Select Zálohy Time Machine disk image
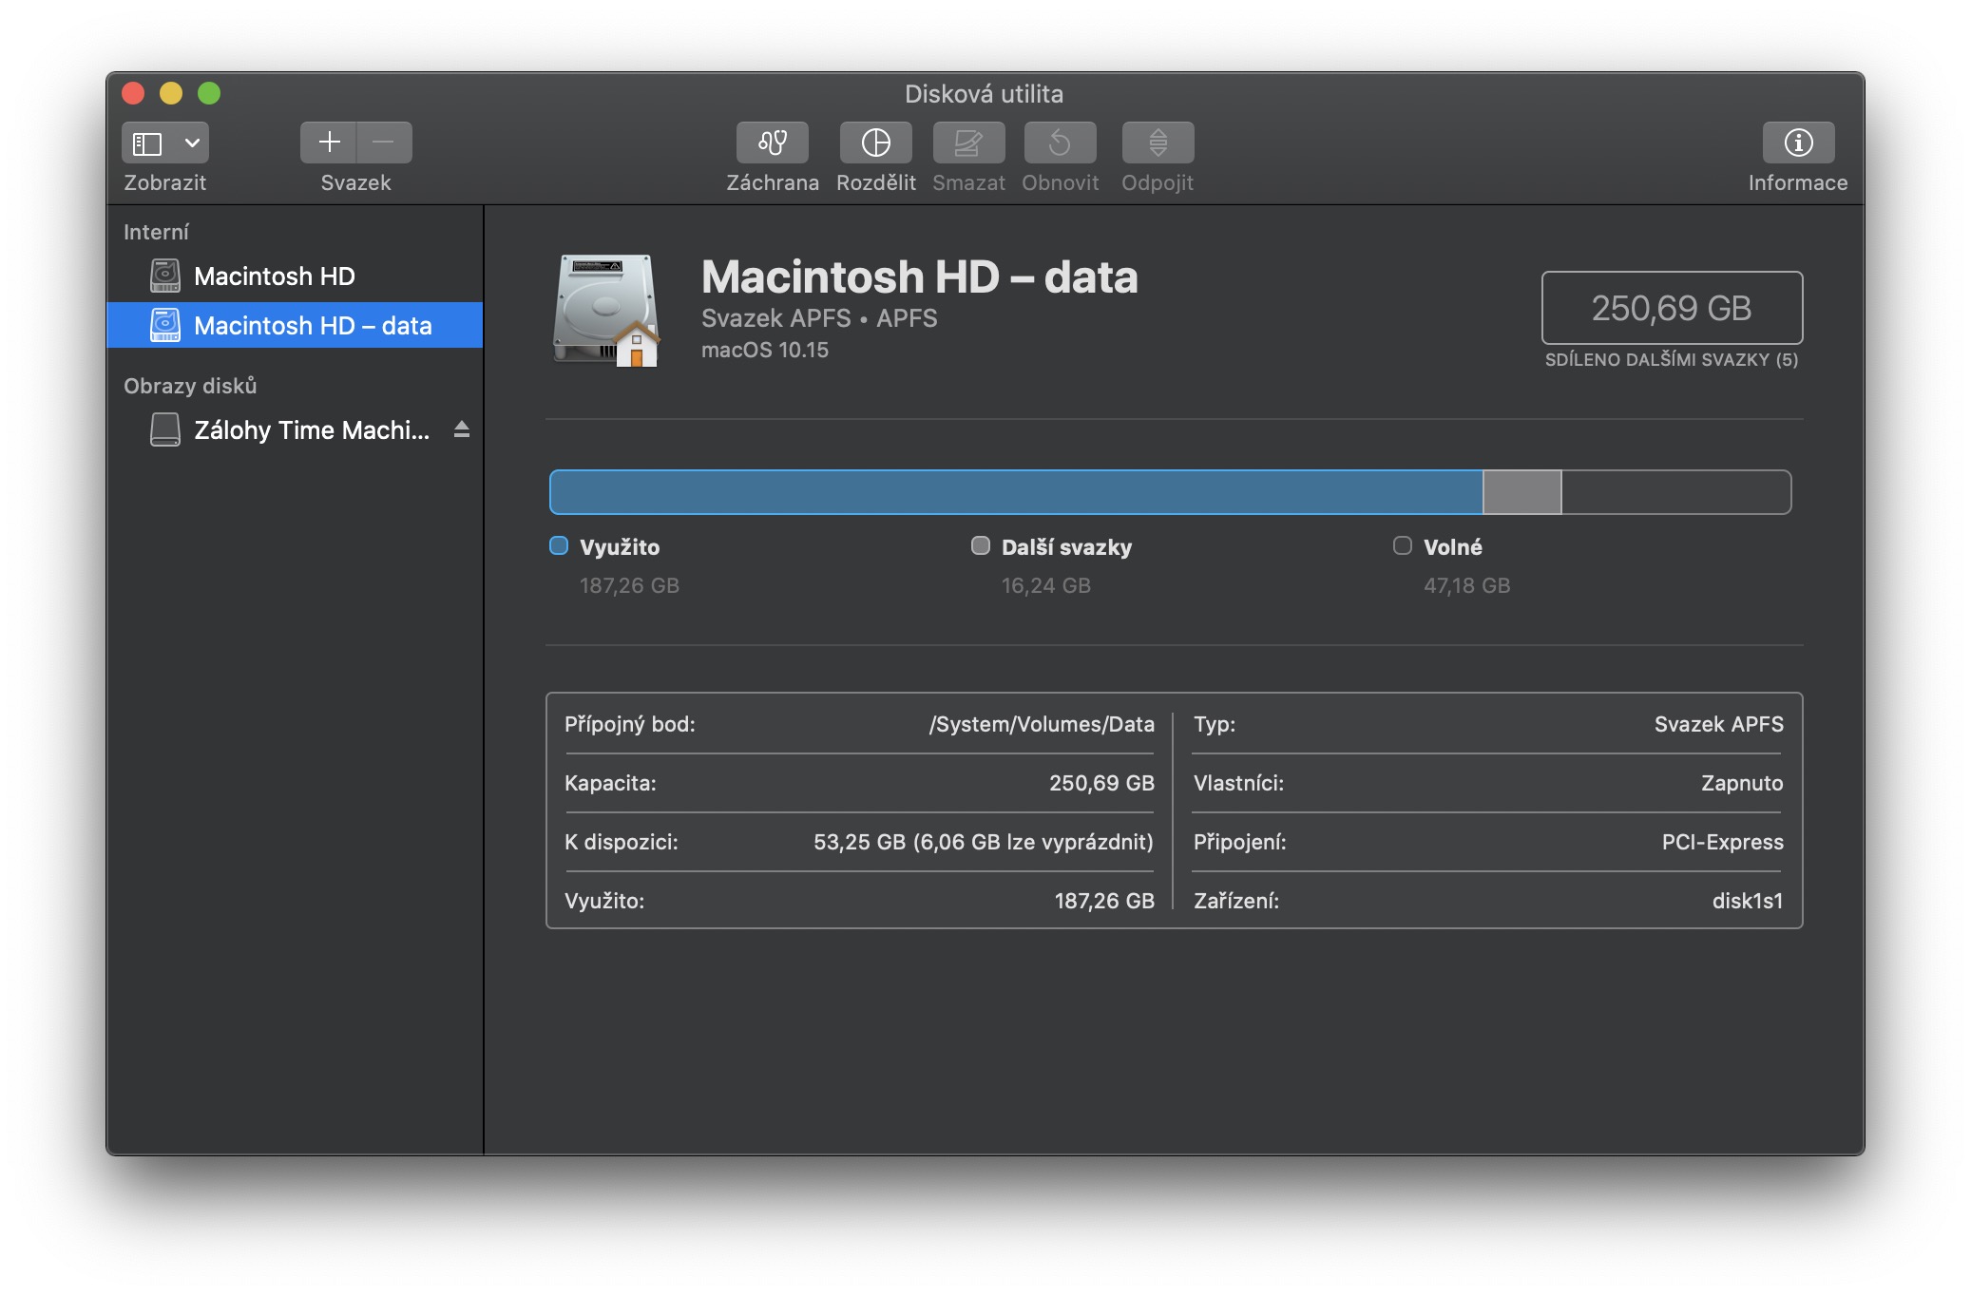 pyautogui.click(x=311, y=430)
